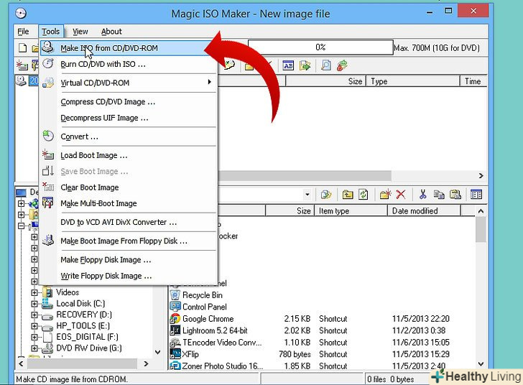Open the About menu
Screen dimensions: 523x385
tap(111, 32)
